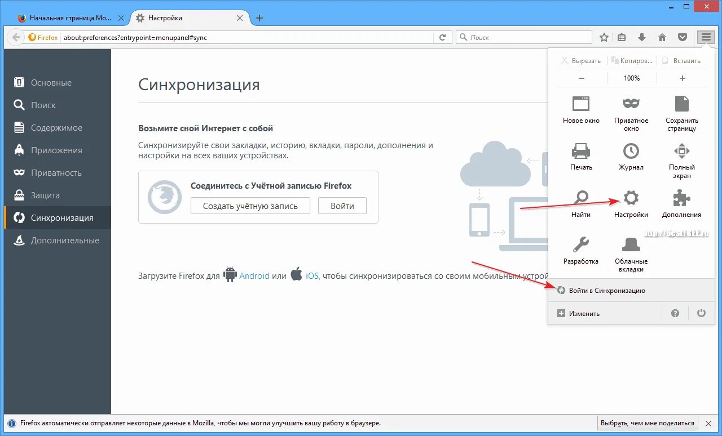The height and width of the screenshot is (436, 722).
Task: Open Settings (Настройки) gear in menu
Action: [x=631, y=204]
